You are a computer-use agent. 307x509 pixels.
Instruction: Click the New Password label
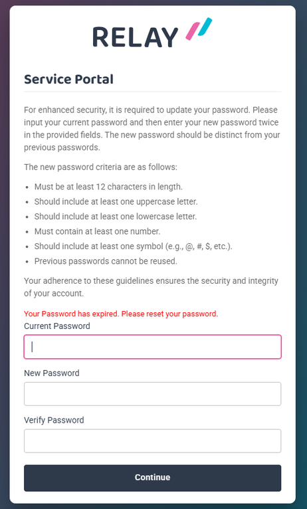[x=52, y=373]
